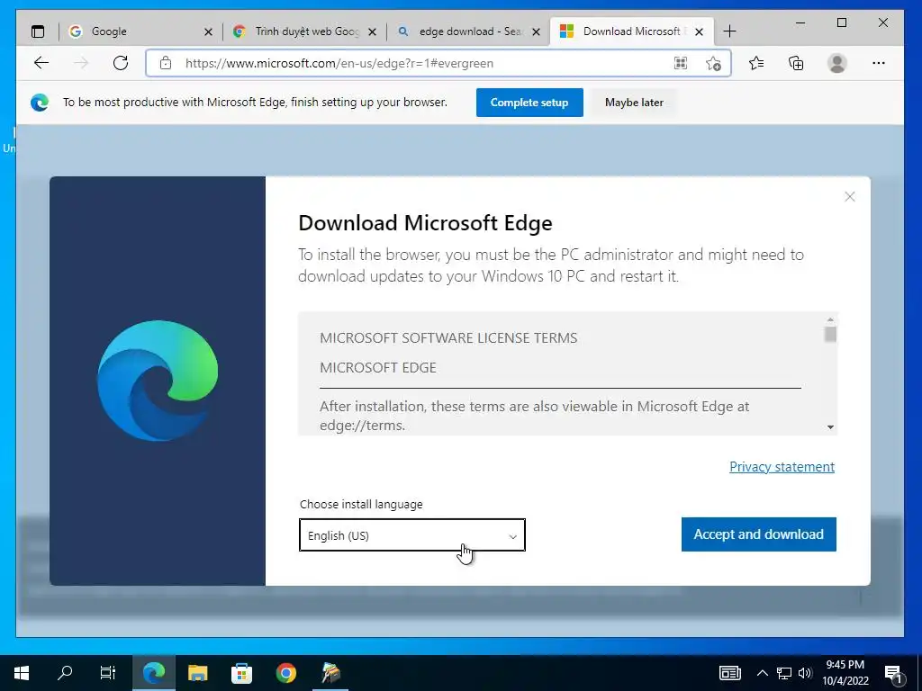The image size is (922, 691).
Task: Click license terms scroll down arrow
Action: pos(830,427)
